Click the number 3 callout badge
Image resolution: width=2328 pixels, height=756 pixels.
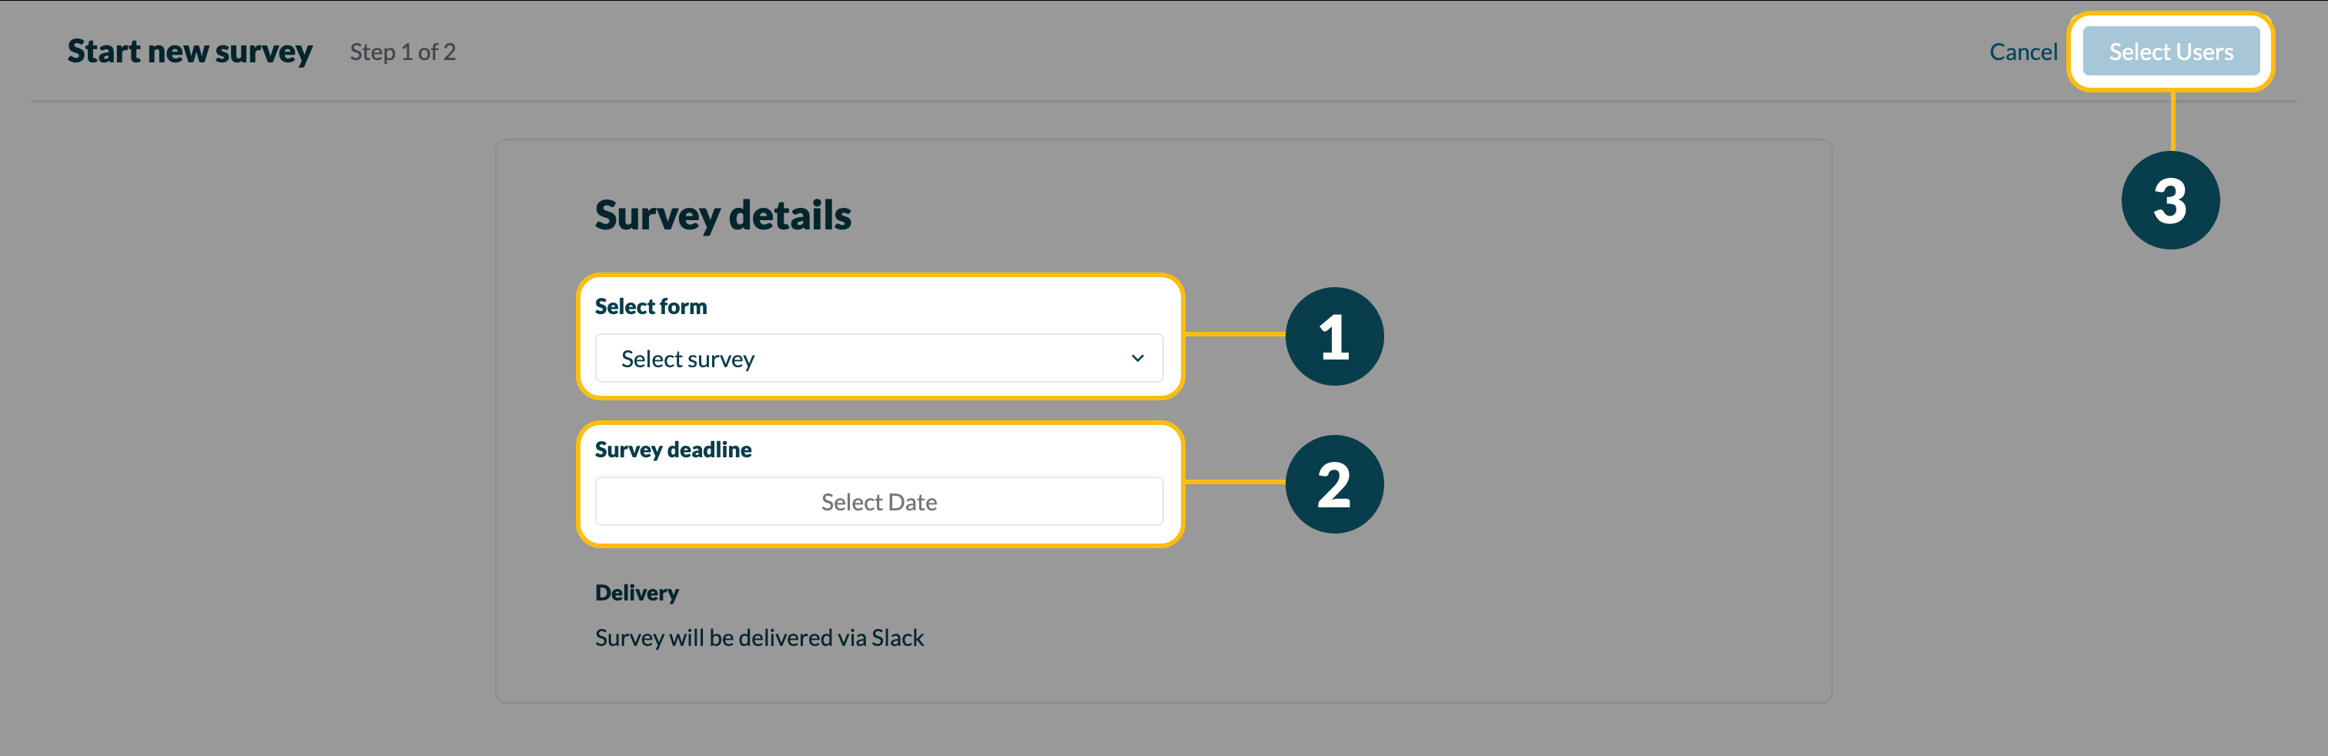pyautogui.click(x=2169, y=200)
